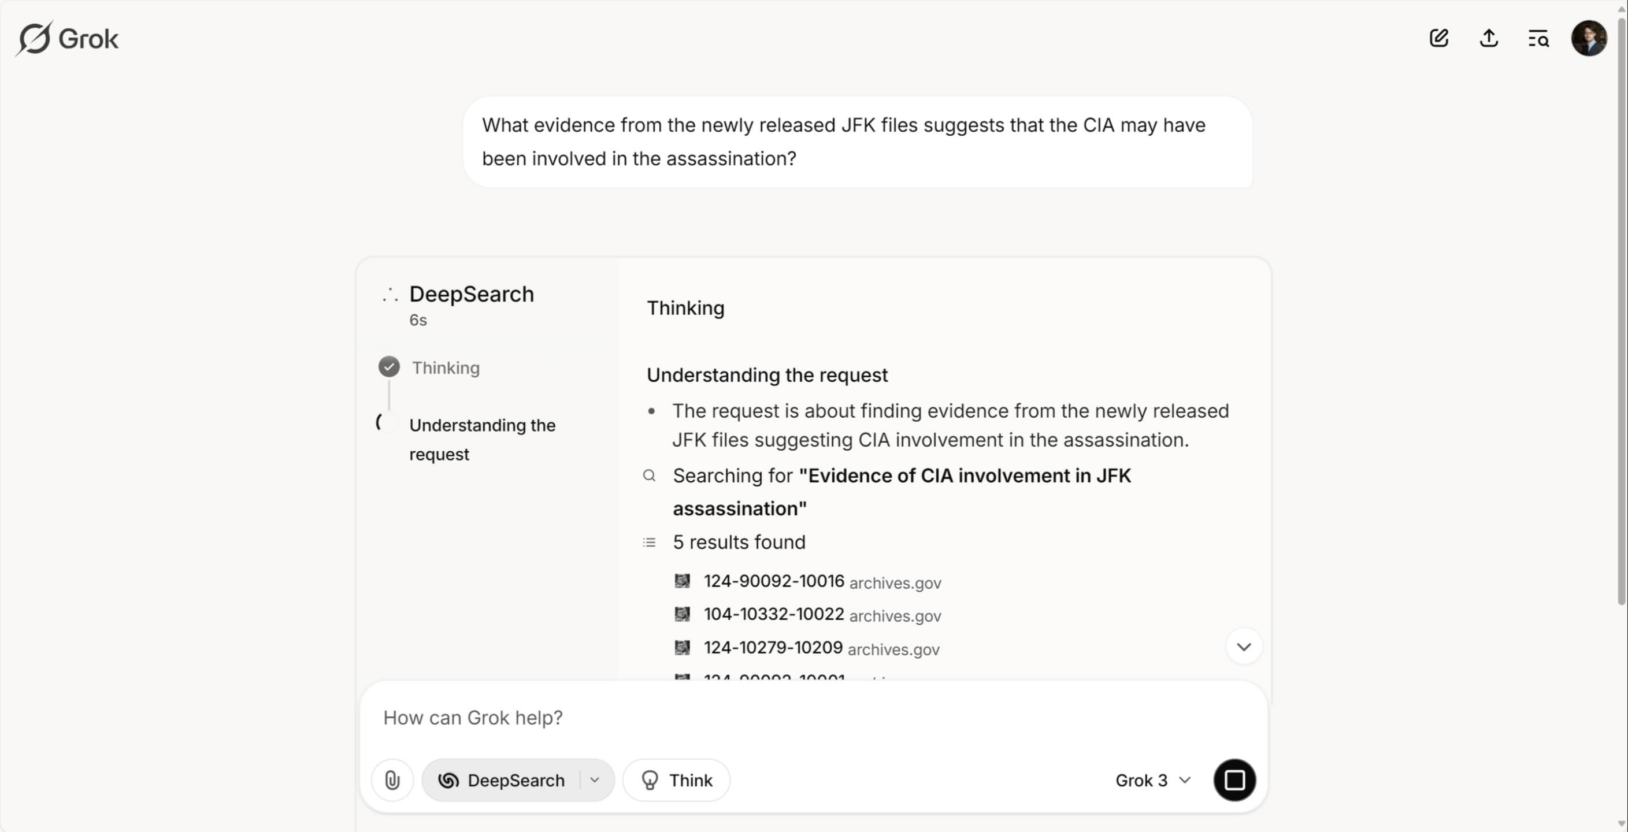Select 'Understanding the request' step in sidebar
Viewport: 1628px width, 832px height.
(x=482, y=440)
